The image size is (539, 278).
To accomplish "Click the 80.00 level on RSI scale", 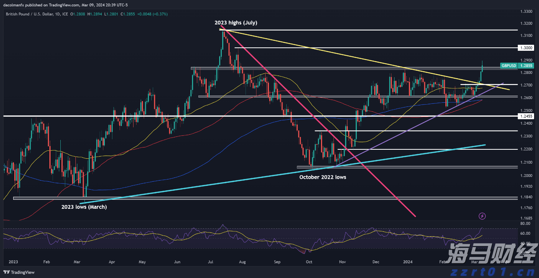I will [525, 223].
